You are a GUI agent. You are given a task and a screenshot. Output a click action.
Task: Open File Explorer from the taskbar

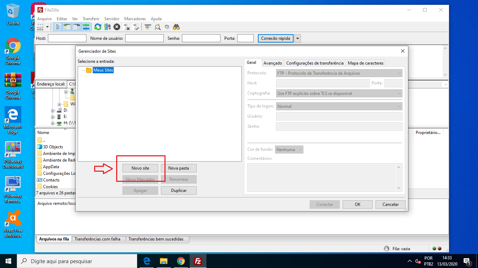pos(163,261)
